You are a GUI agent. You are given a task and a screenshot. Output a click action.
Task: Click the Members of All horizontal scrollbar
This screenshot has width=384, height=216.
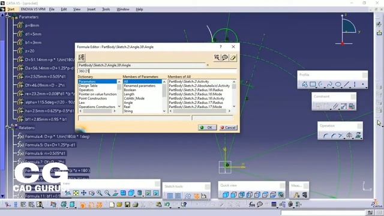pos(200,111)
